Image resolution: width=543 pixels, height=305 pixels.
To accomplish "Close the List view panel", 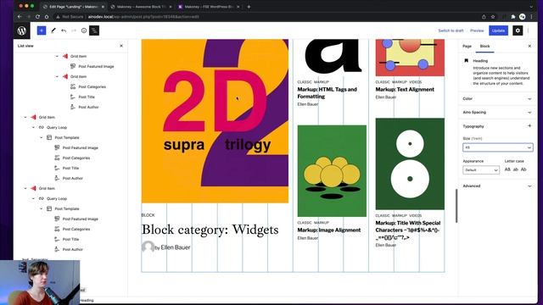I will 121,46.
